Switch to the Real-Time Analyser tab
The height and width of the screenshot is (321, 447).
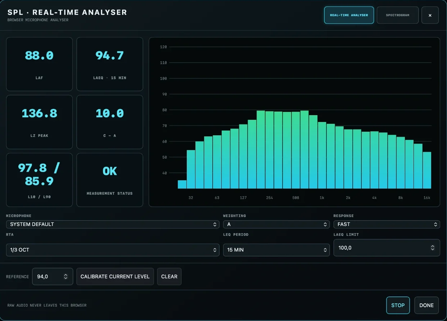(x=349, y=15)
